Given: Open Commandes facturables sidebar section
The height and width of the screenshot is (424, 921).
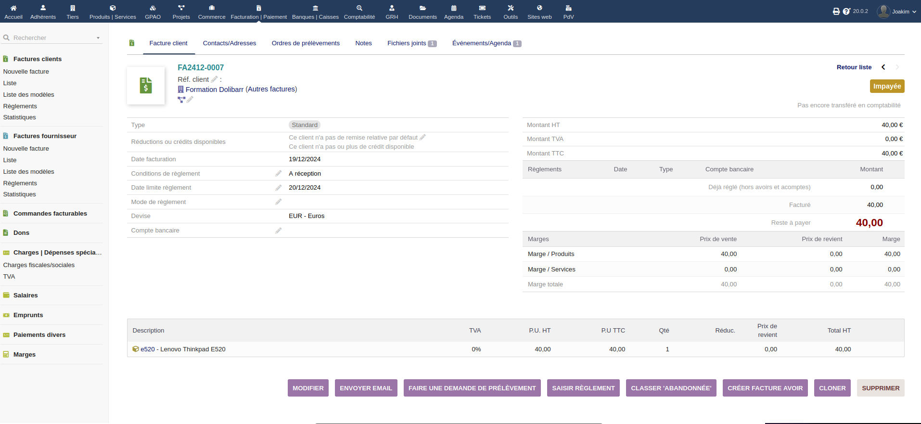Looking at the screenshot, I should click(x=50, y=214).
